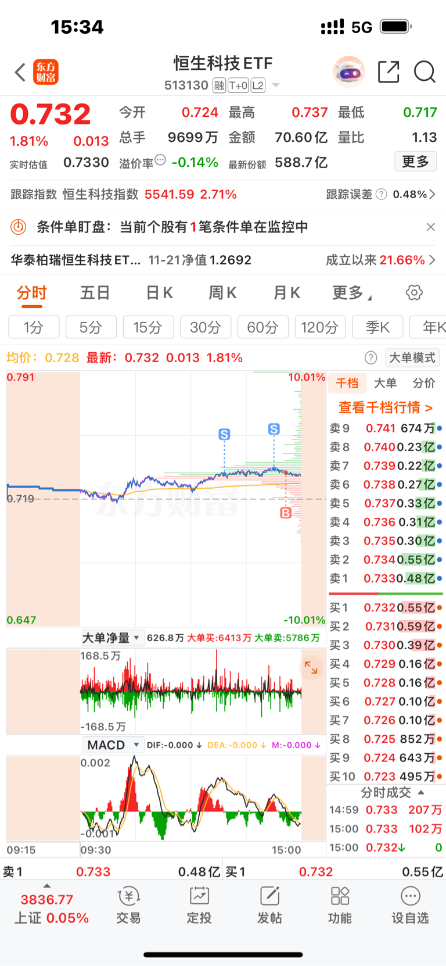Select 买5 row at 0.728
Viewport: 446px width, 966px height.
point(386,682)
